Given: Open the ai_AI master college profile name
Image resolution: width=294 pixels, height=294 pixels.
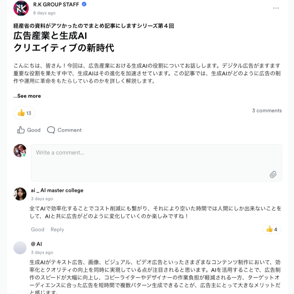Looking at the screenshot, I should [x=57, y=190].
